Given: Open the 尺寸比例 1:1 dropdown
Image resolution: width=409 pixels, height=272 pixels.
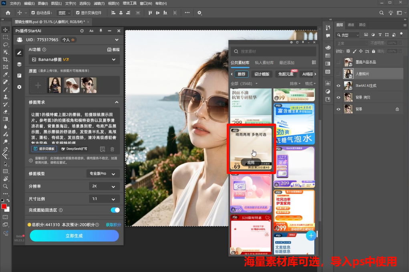Looking at the screenshot, I should click(x=104, y=199).
